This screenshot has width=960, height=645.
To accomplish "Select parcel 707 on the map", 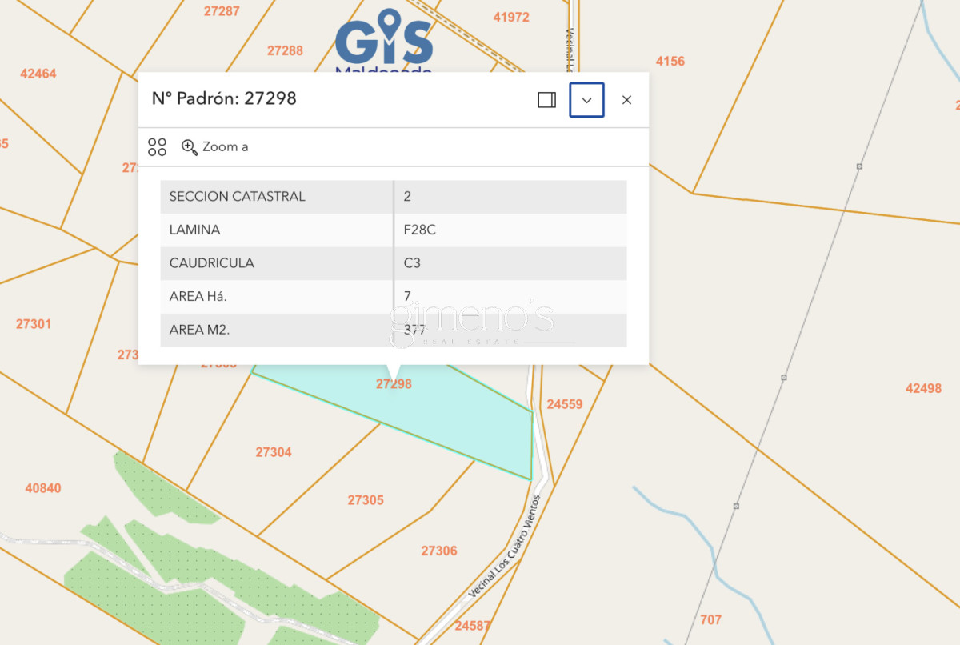I will 710,619.
